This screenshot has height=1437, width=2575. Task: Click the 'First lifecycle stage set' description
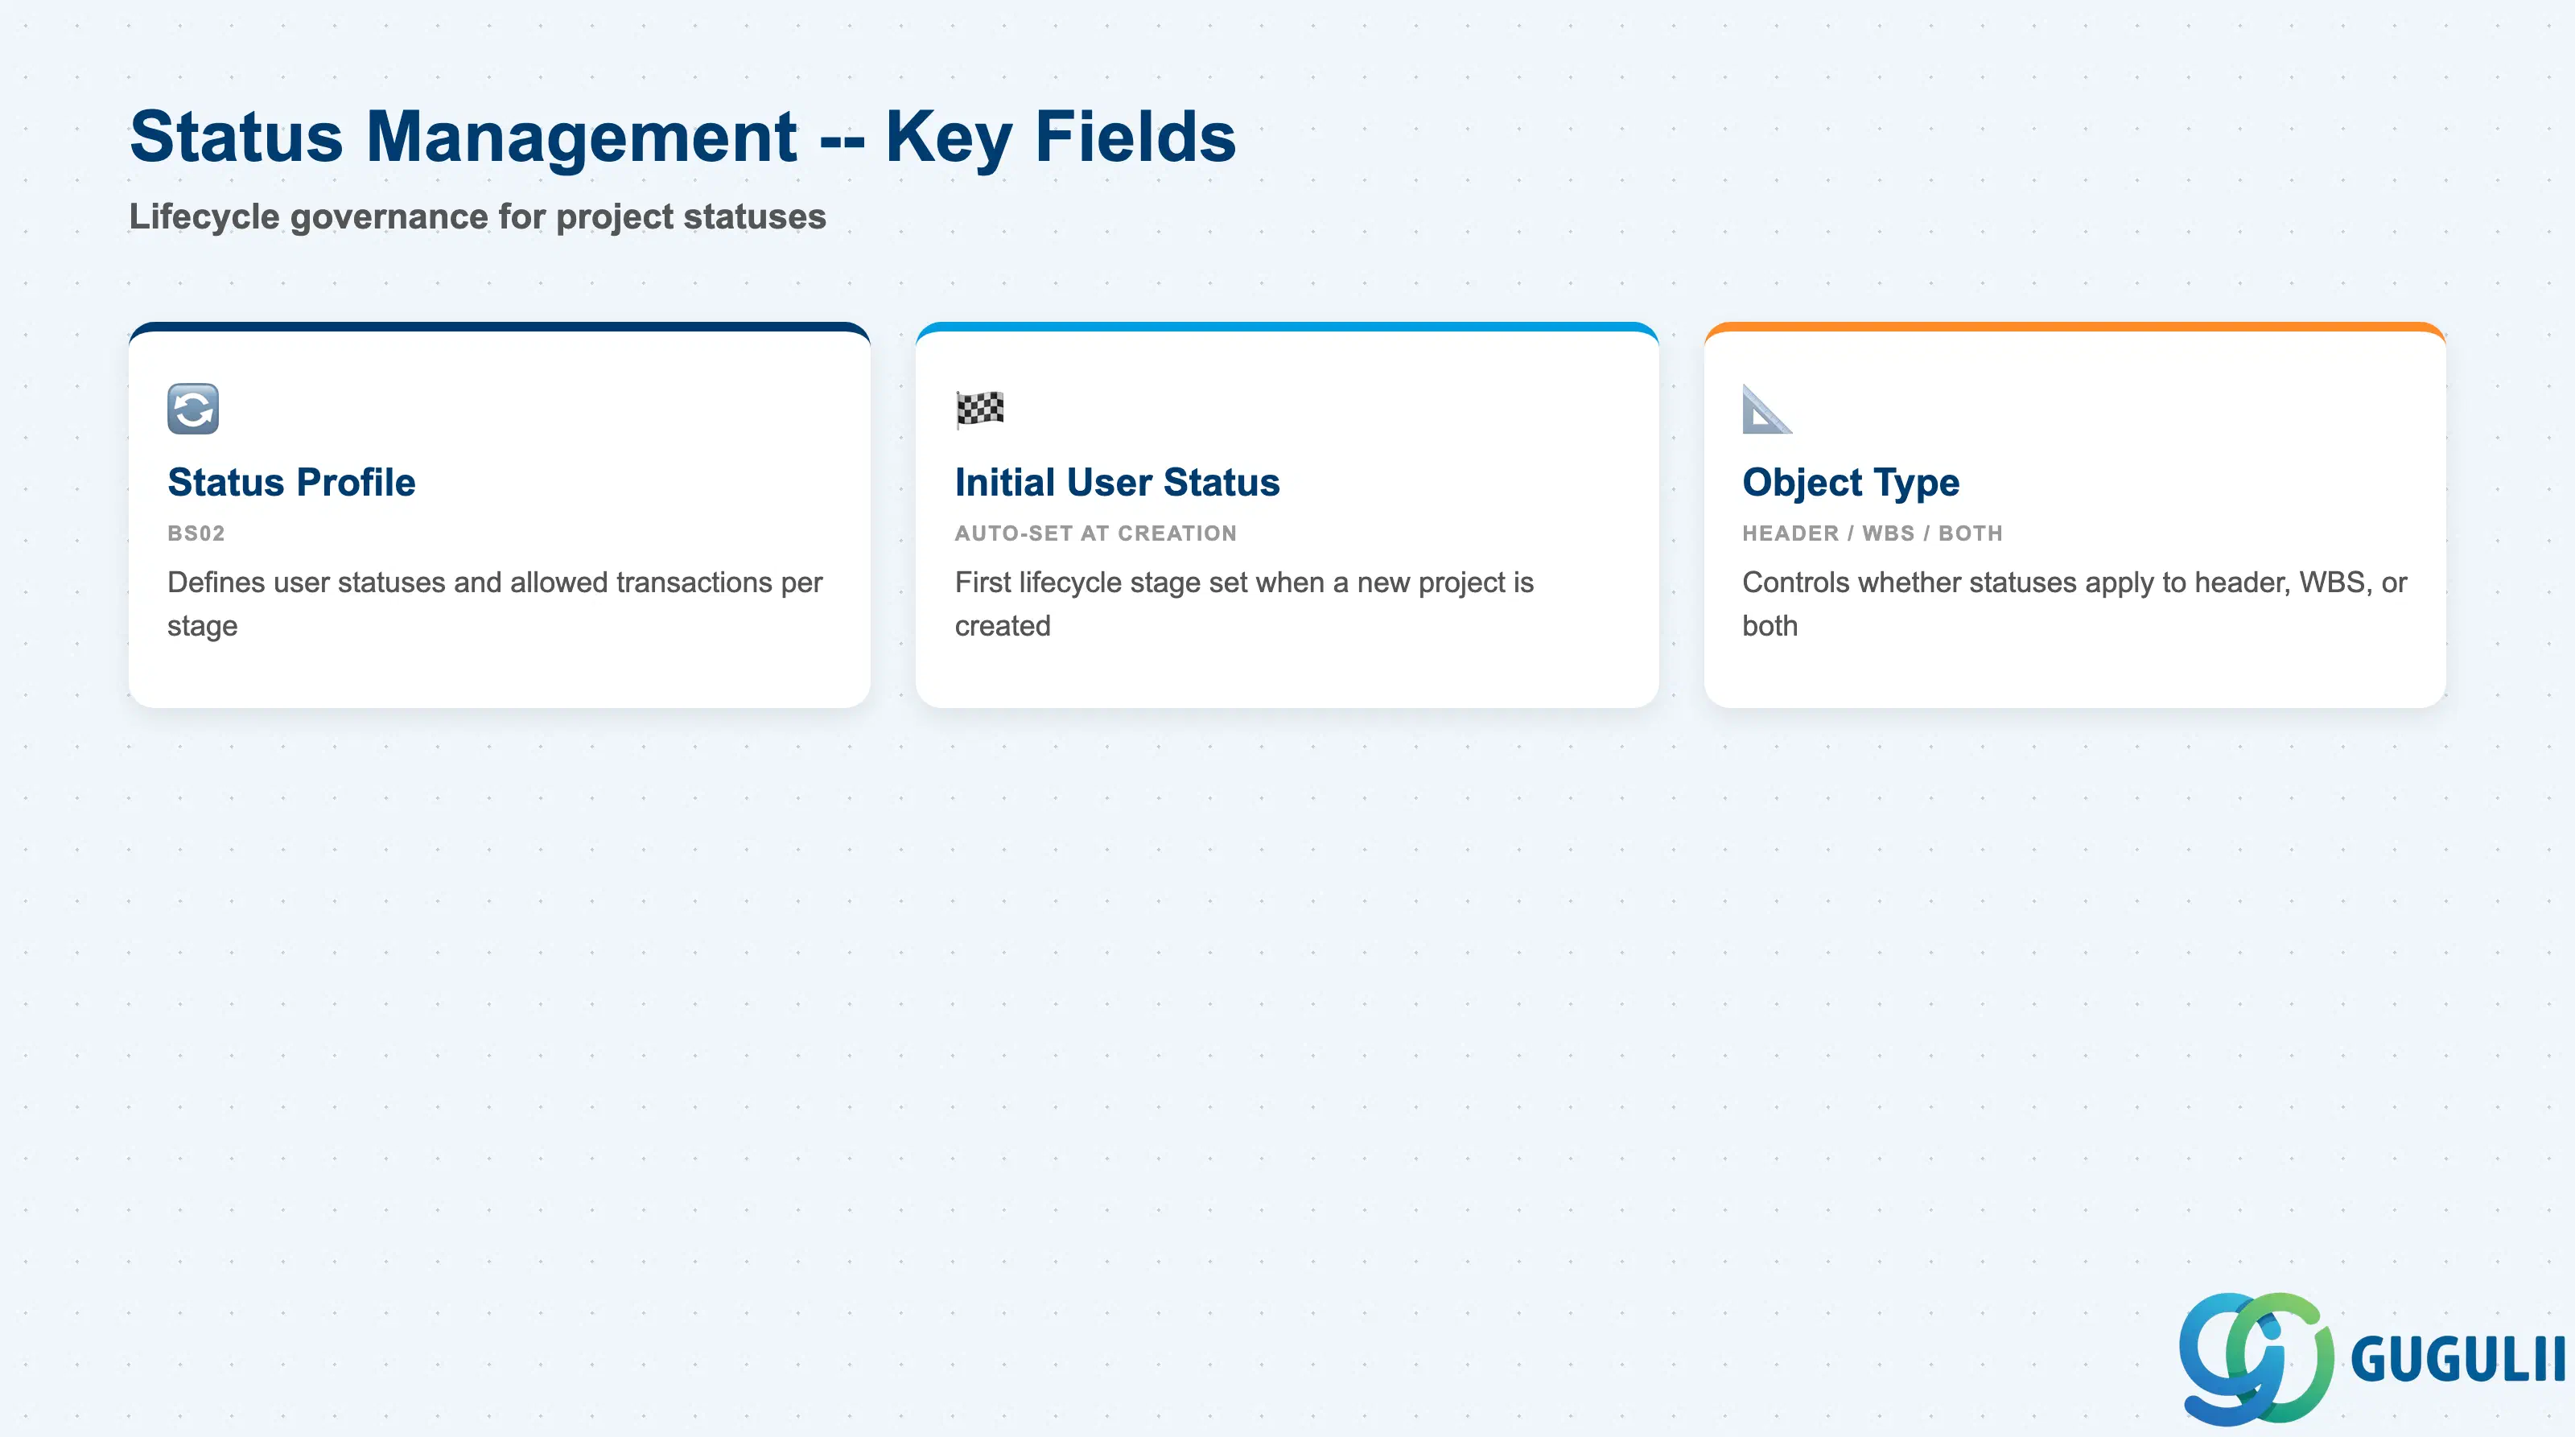1243,603
